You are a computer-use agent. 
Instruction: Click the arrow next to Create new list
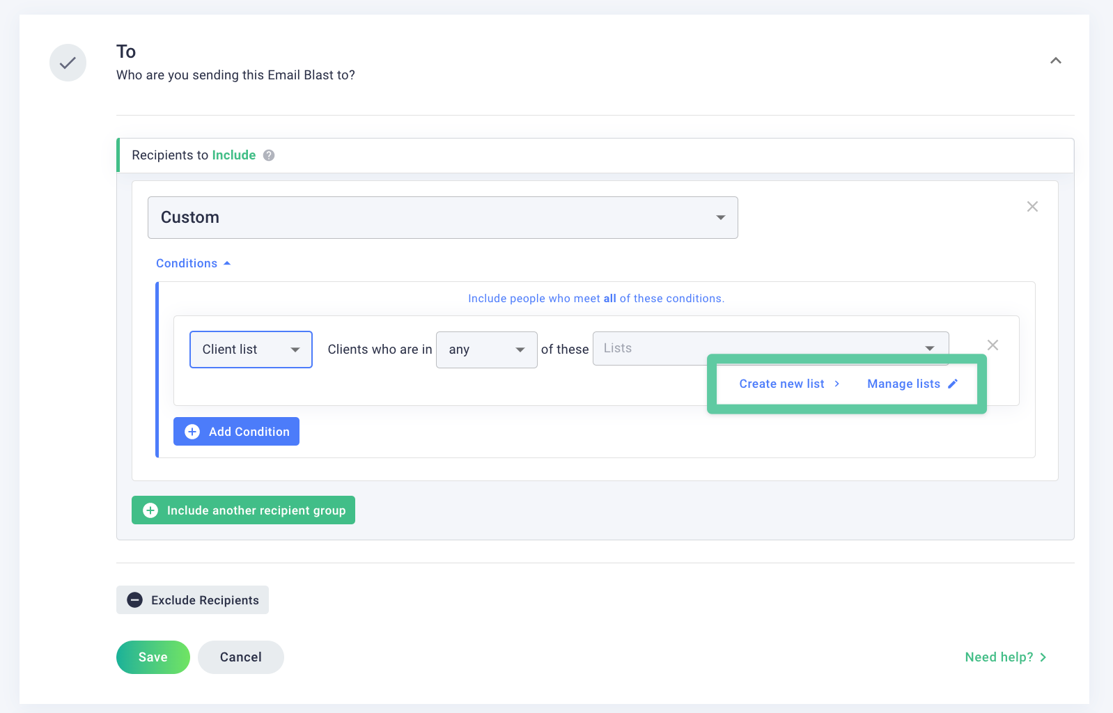[x=836, y=384]
